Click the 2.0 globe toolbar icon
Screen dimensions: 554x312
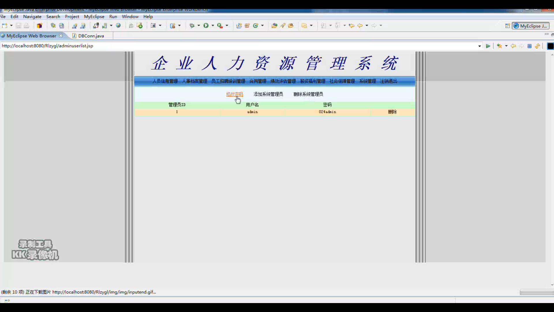click(61, 26)
